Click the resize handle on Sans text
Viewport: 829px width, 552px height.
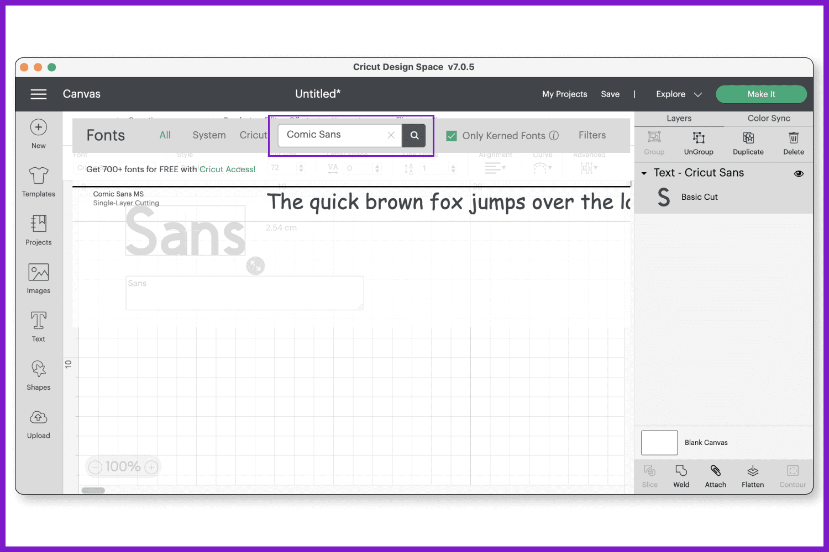click(255, 266)
